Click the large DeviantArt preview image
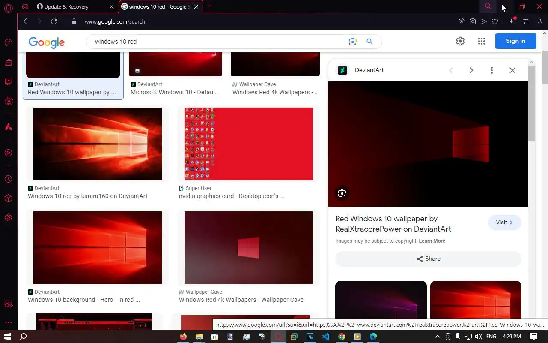The width and height of the screenshot is (548, 343). pos(428,144)
